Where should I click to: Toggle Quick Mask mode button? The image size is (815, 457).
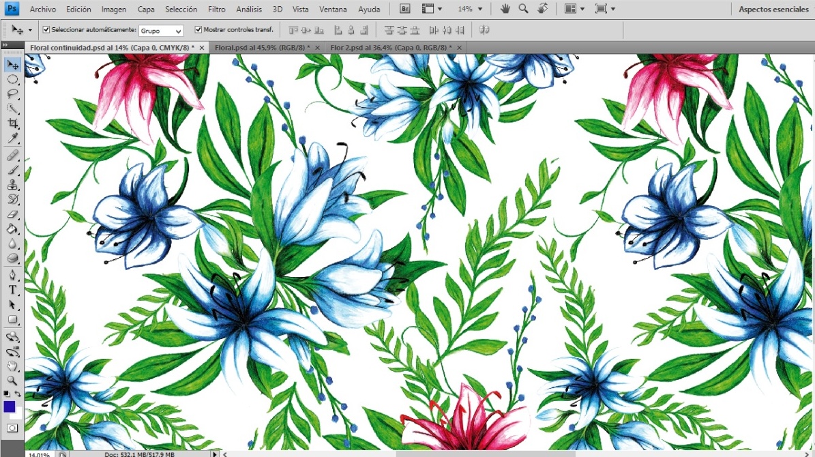click(12, 428)
